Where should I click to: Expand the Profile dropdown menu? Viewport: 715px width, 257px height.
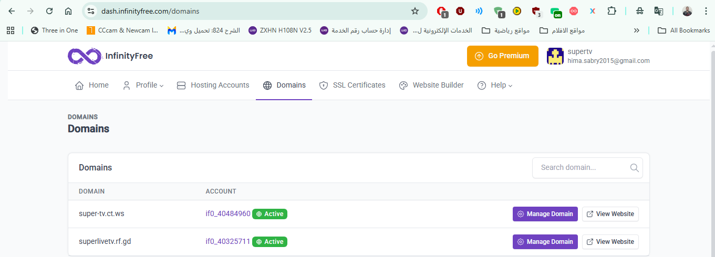(x=143, y=85)
